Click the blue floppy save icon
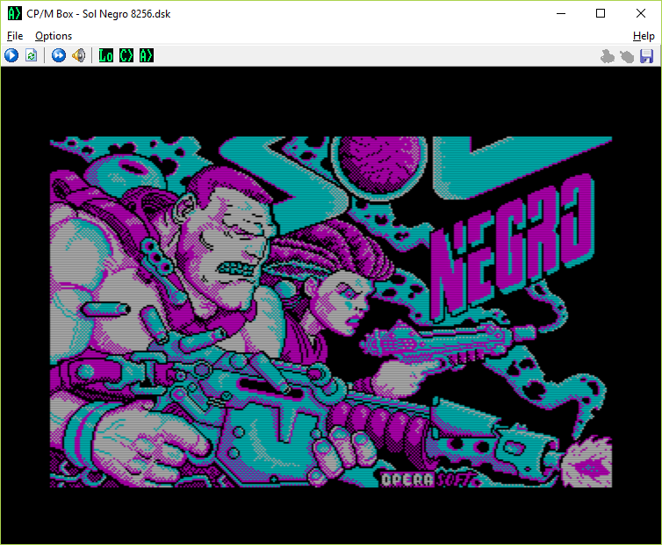662x545 pixels. (x=647, y=56)
